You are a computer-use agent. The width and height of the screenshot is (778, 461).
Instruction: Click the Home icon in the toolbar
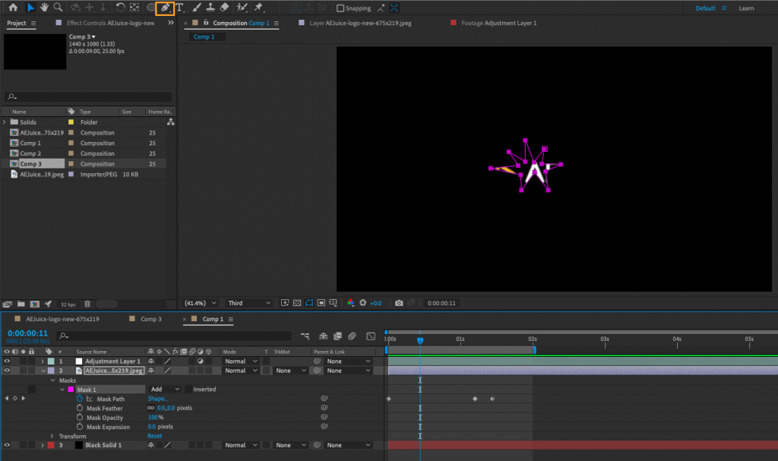(14, 8)
